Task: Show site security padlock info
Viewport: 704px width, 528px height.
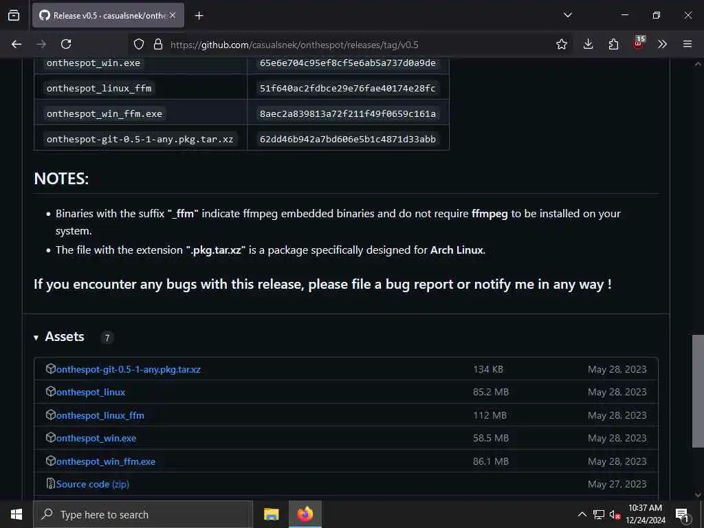Action: coord(157,44)
